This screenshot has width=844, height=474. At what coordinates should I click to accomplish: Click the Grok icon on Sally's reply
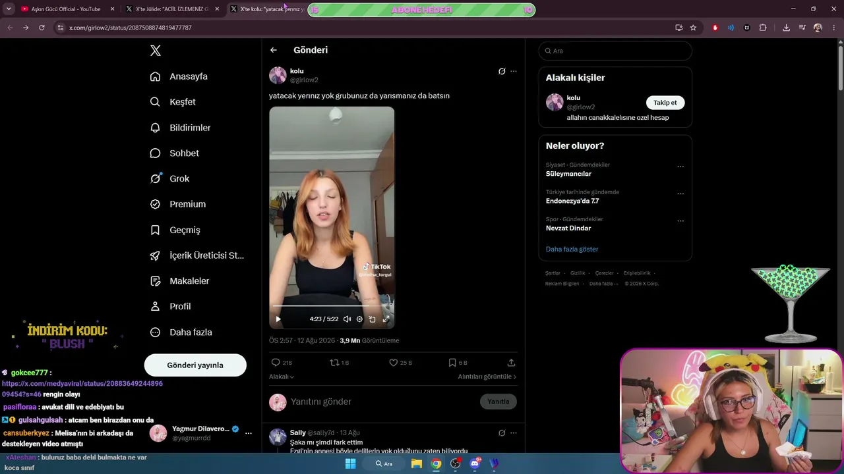tap(502, 433)
